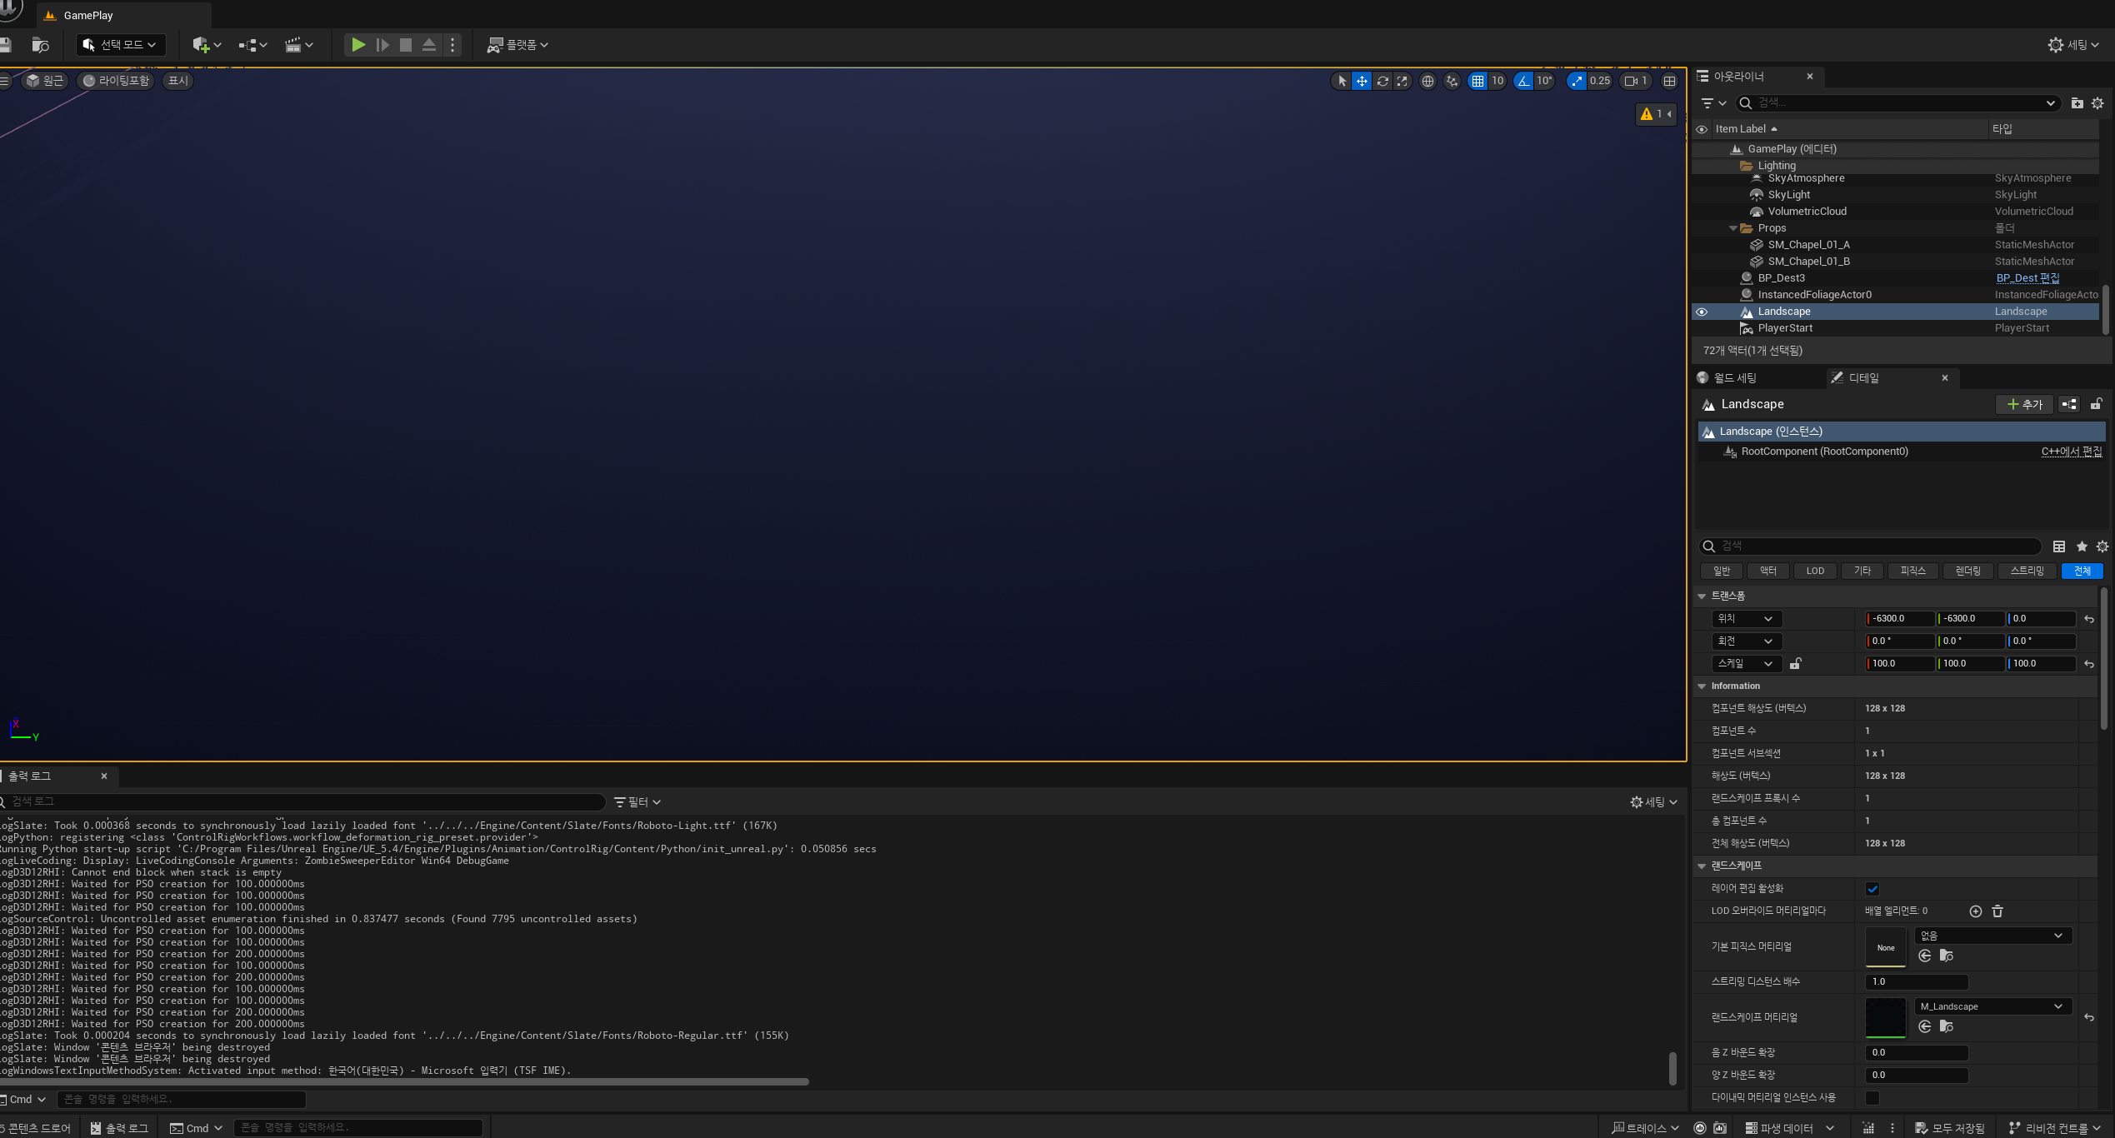Open the M_Landscape material dropdown

pos(1992,1006)
